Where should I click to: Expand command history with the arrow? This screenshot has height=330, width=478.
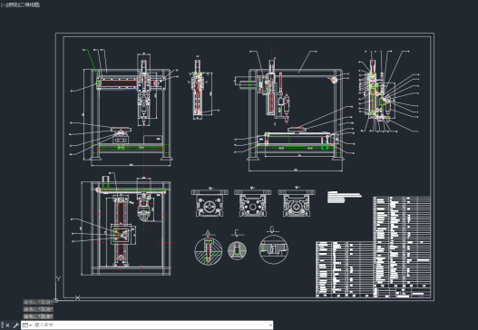270,325
